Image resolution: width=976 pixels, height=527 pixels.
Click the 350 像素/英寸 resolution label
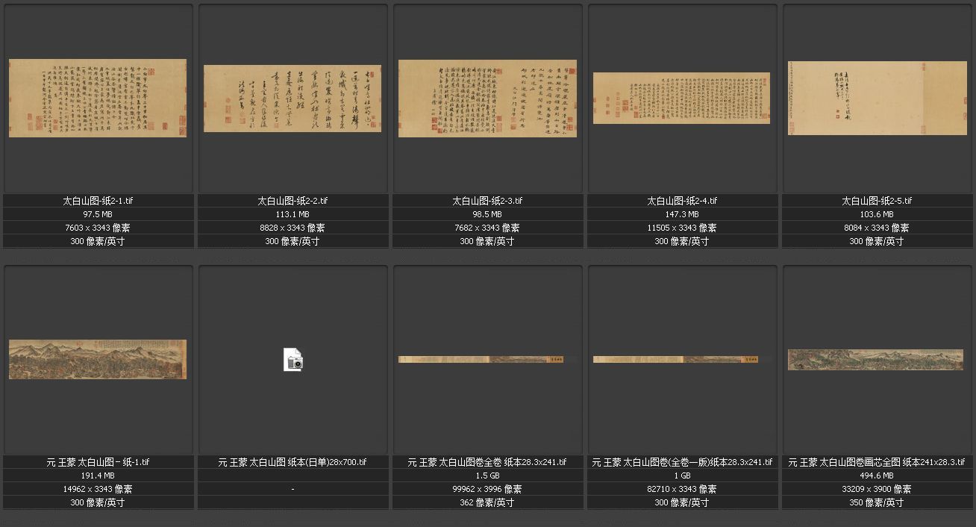[x=877, y=502]
